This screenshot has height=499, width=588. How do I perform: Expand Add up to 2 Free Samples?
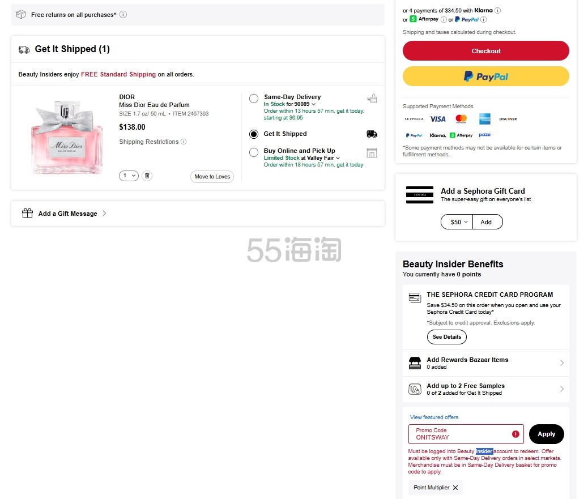[486, 389]
